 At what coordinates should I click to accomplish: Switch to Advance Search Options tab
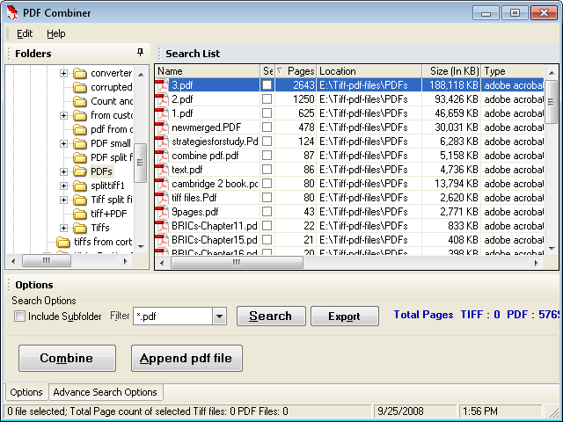tap(106, 392)
